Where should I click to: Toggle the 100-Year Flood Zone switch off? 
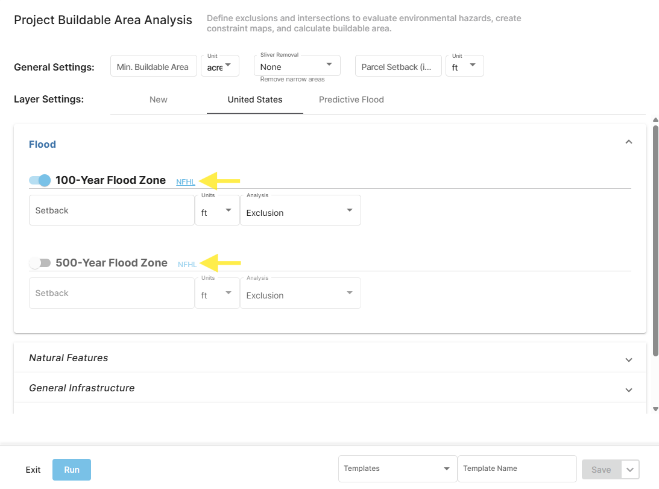point(39,180)
